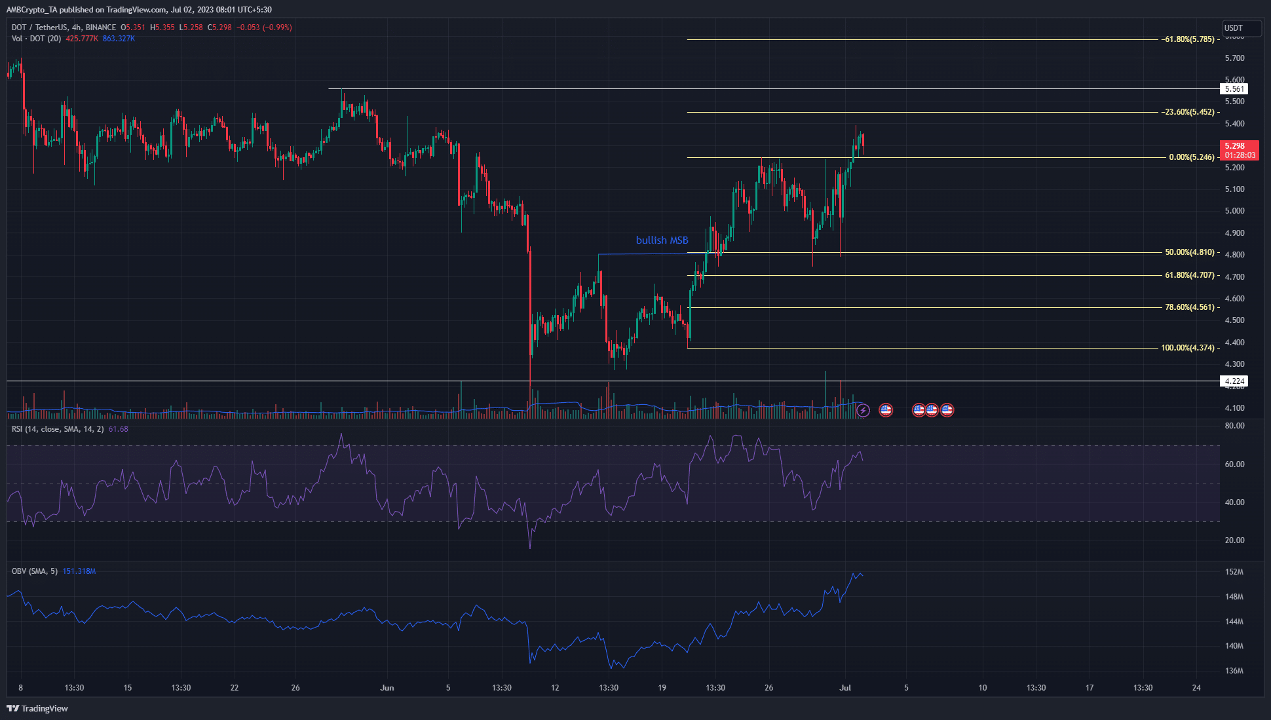The height and width of the screenshot is (720, 1271).
Task: Click the volume MA value 863.327K
Action: (119, 39)
